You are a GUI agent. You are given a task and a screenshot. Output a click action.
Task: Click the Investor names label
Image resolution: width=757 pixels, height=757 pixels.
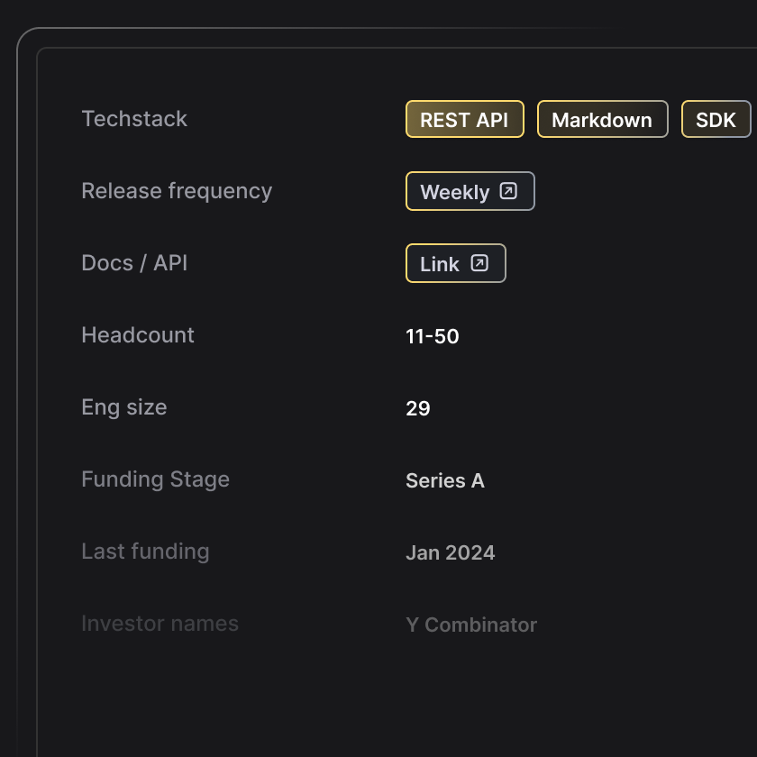tap(160, 624)
